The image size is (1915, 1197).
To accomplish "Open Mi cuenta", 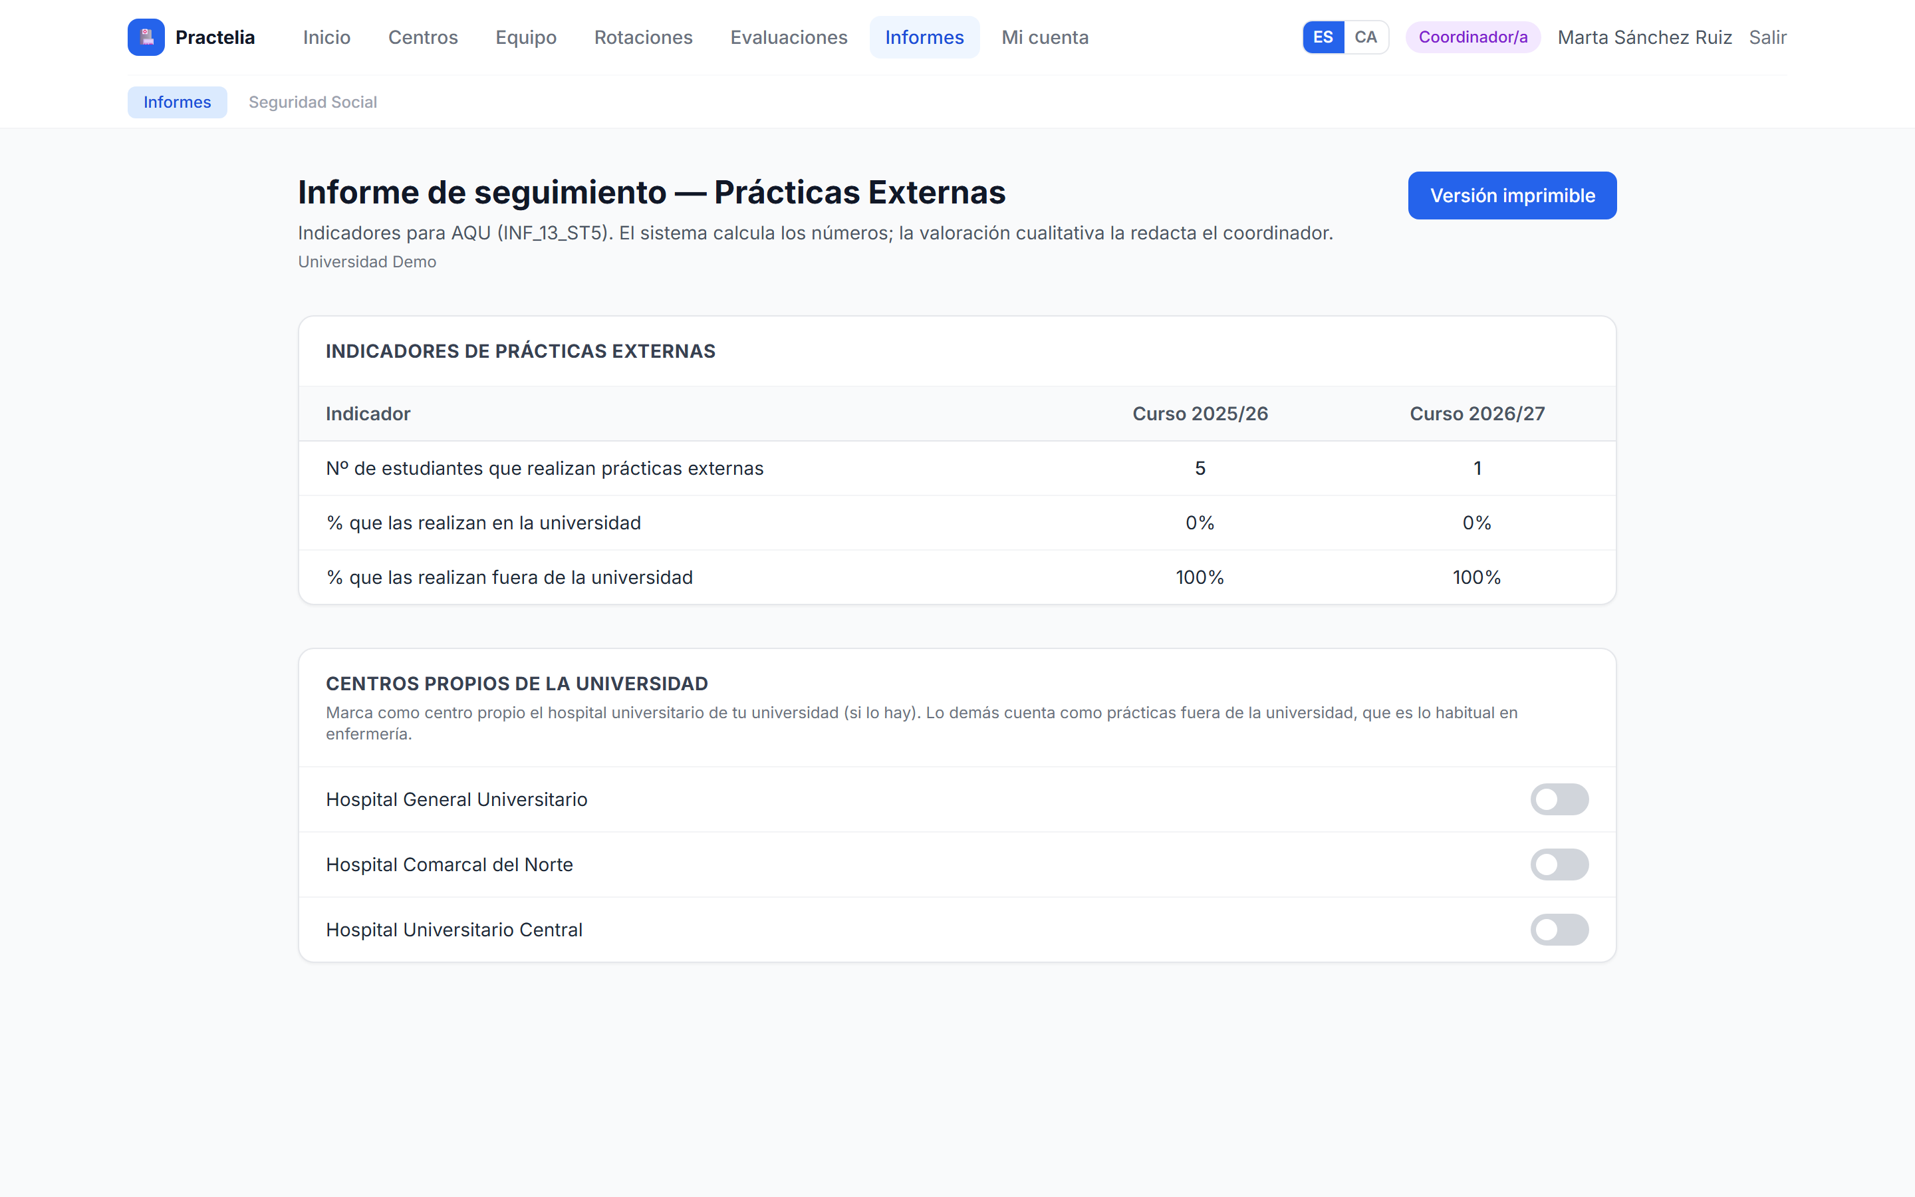I will [x=1045, y=37].
